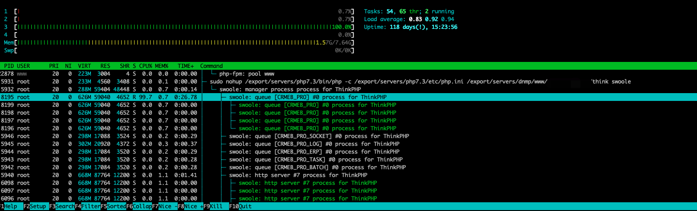Select the php-fpm pool www process row
The height and width of the screenshot is (211, 697).
[x=348, y=73]
